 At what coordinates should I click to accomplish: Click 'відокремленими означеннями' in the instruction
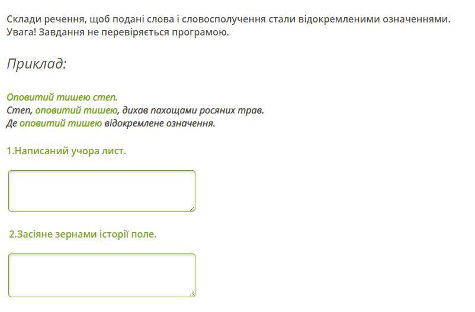coord(374,19)
